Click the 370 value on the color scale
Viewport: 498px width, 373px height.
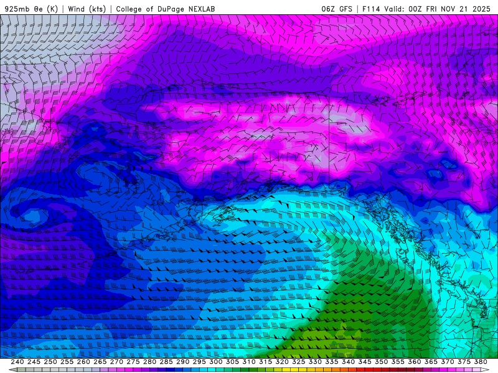tap(447, 362)
